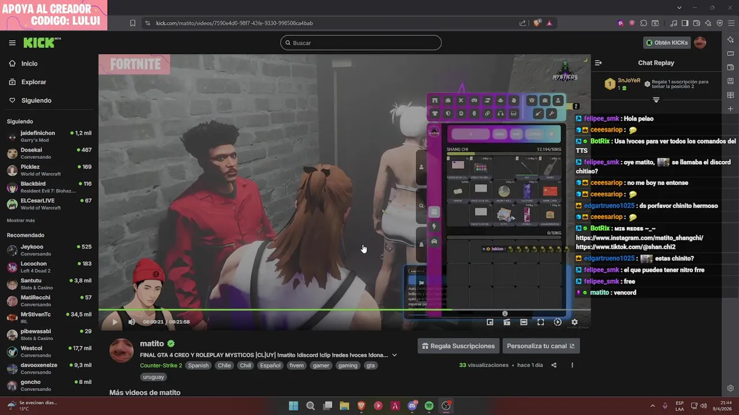Click felipee_smk username in 'Hola pelao' message
The image size is (739, 415).
pyautogui.click(x=601, y=119)
